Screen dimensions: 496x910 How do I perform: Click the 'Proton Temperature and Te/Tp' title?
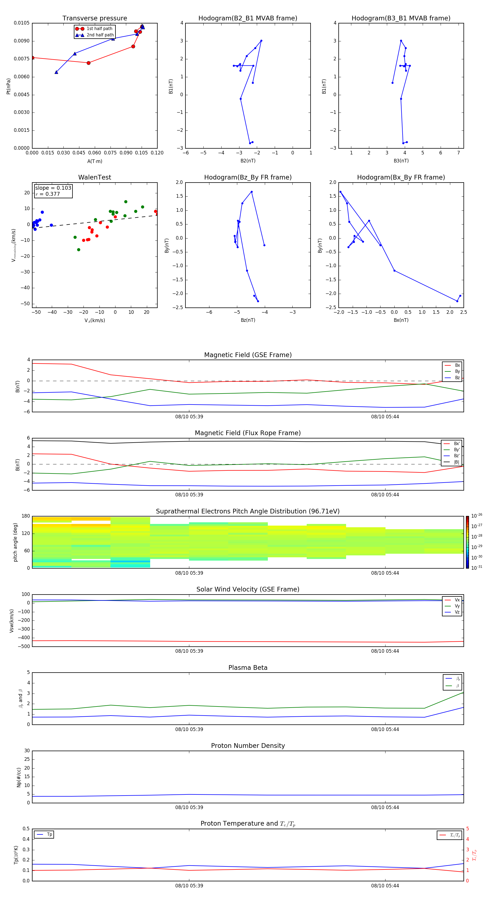pos(248,824)
